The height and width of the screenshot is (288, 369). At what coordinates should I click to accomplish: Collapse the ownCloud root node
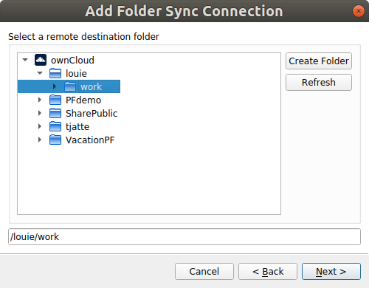[x=25, y=60]
